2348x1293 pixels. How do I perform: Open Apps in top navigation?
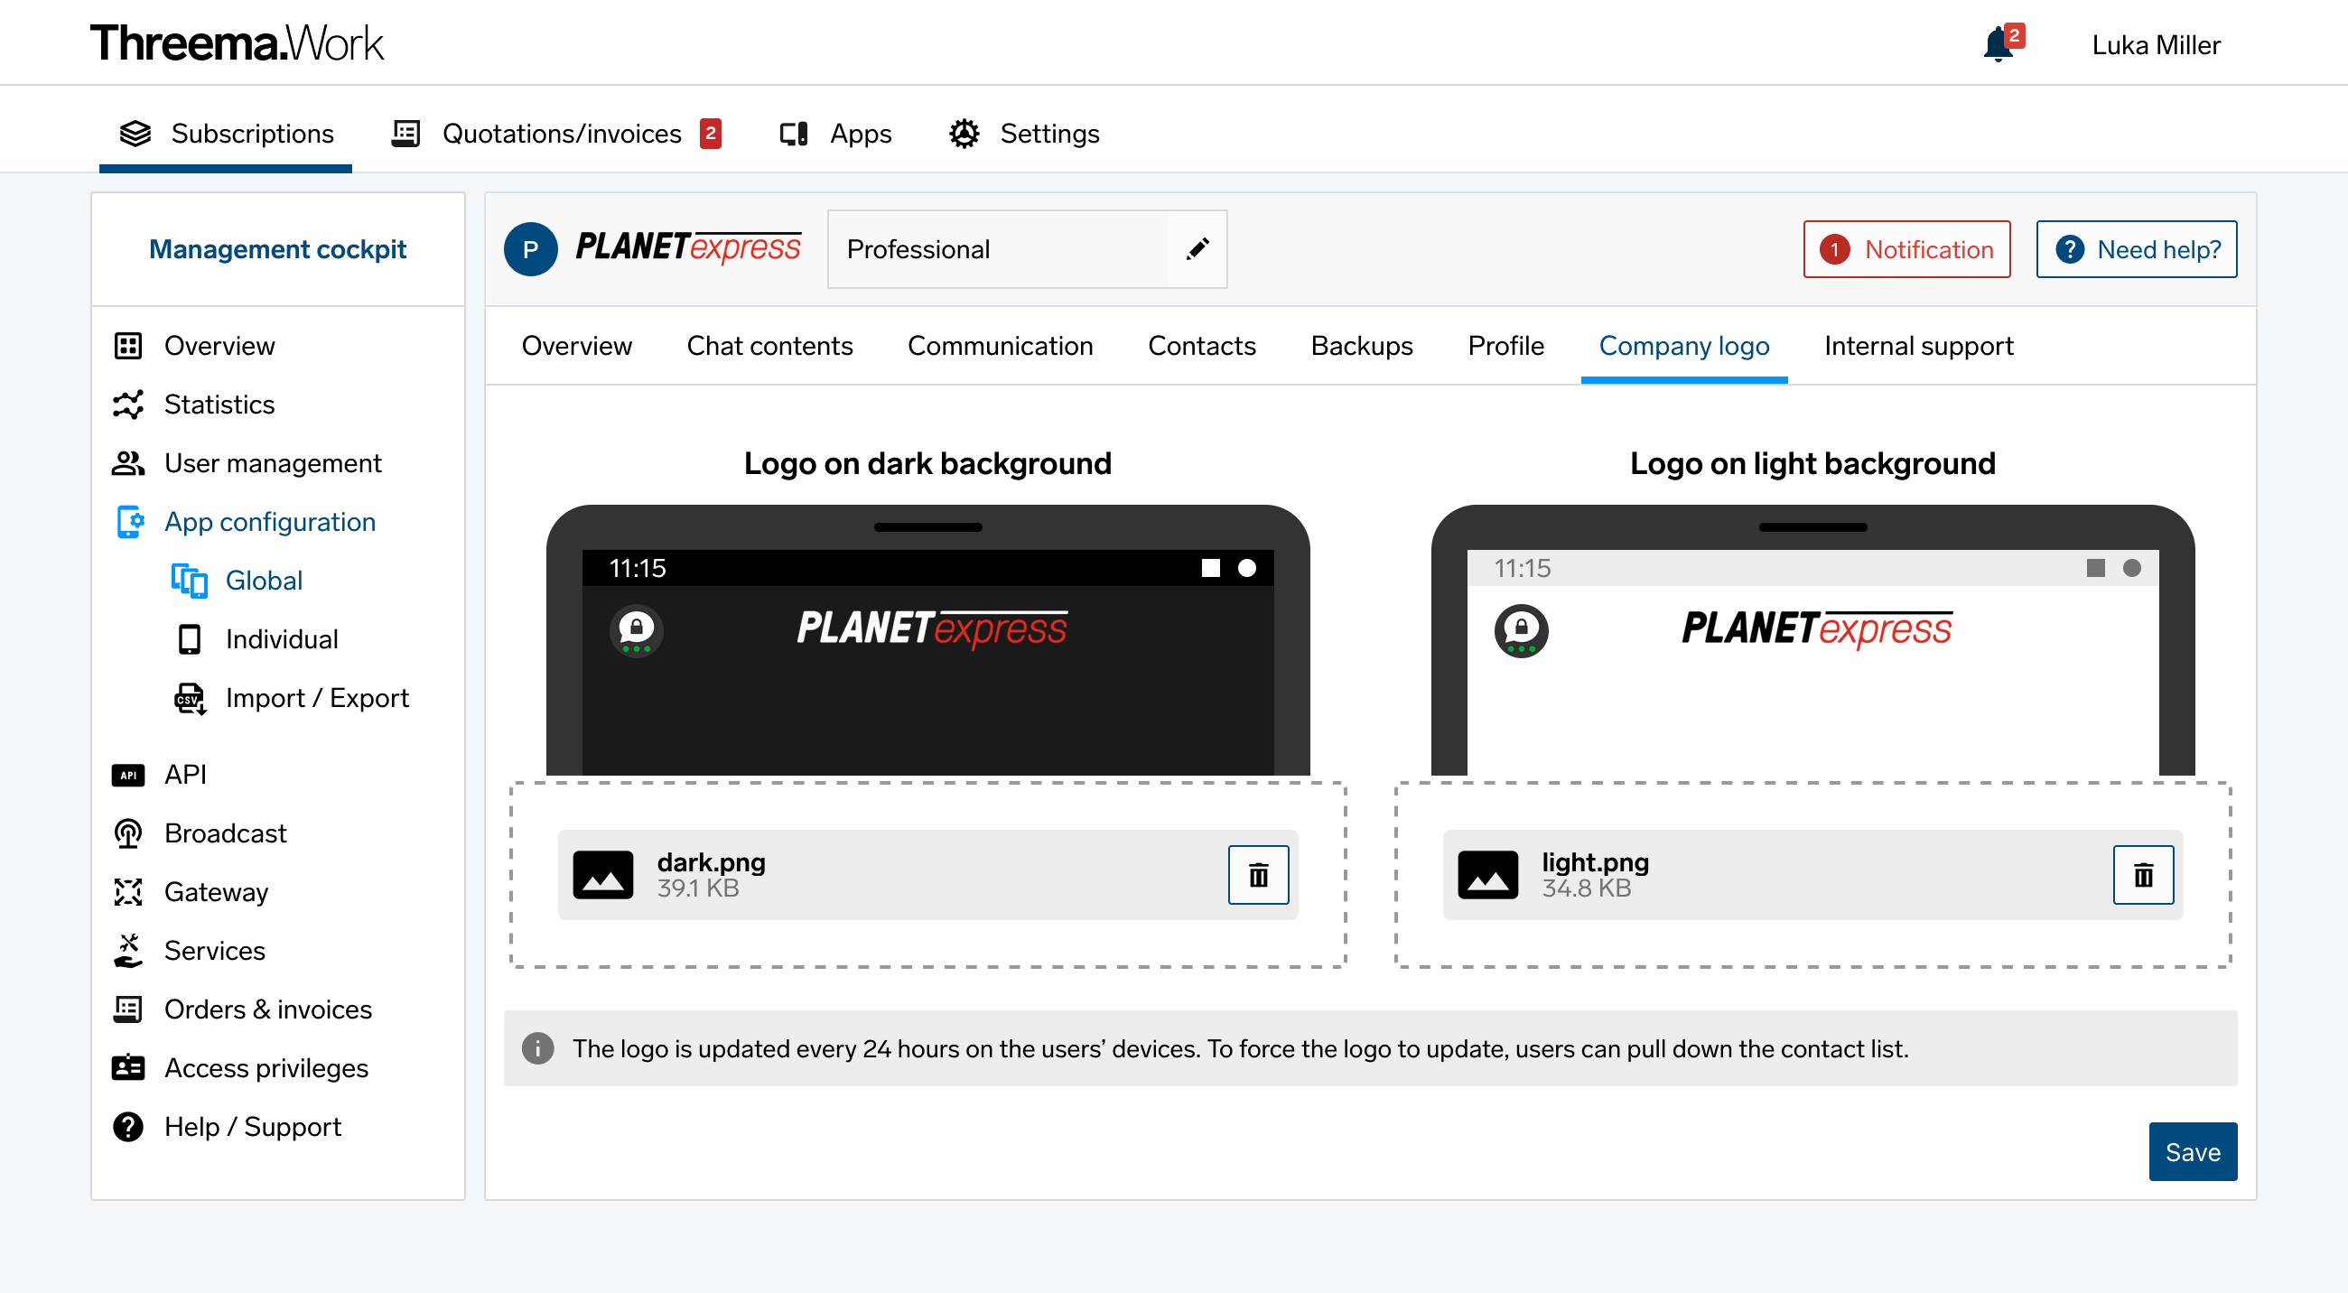(x=835, y=134)
